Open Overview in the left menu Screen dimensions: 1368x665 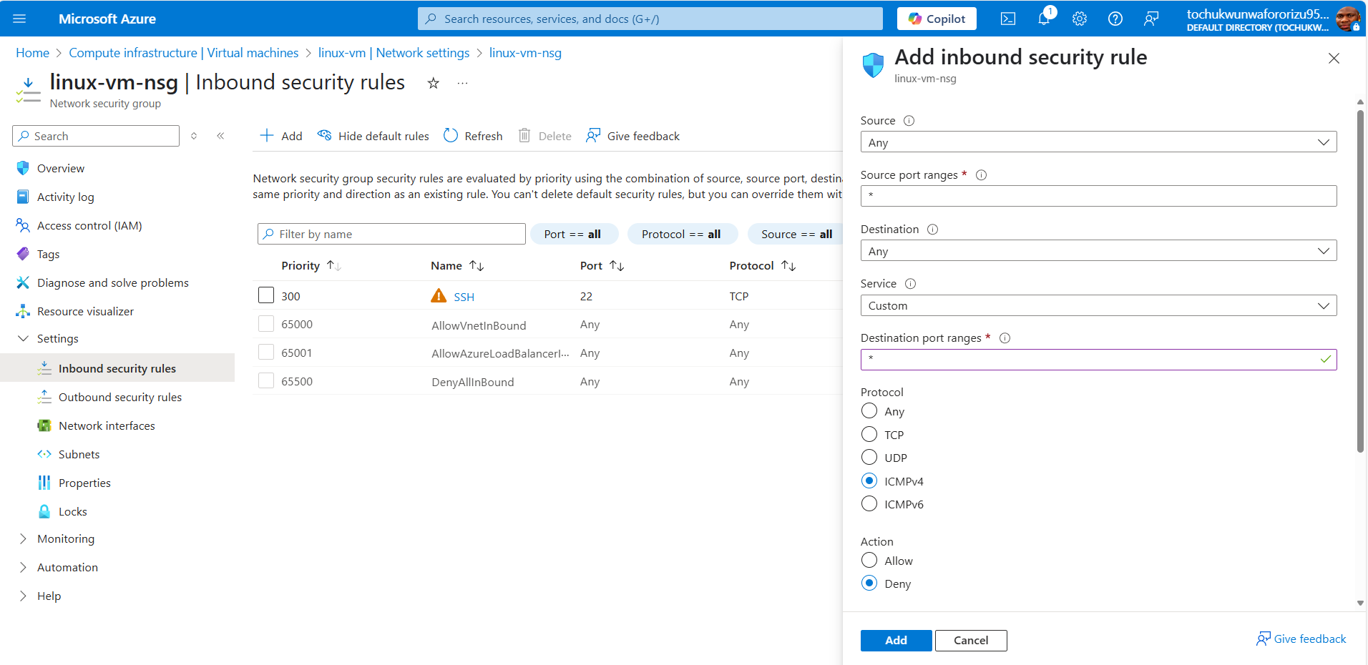pos(61,168)
